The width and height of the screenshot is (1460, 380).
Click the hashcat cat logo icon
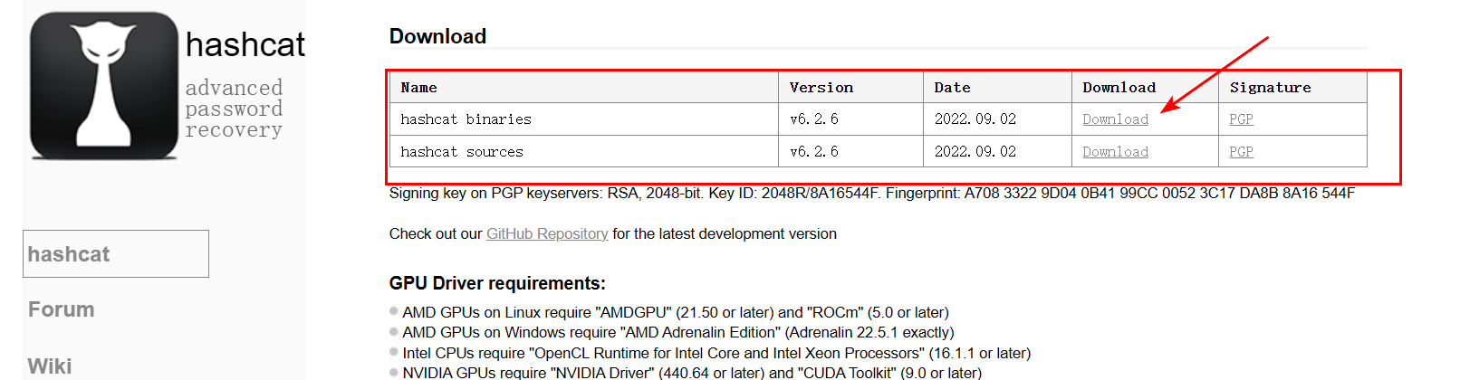[x=104, y=86]
